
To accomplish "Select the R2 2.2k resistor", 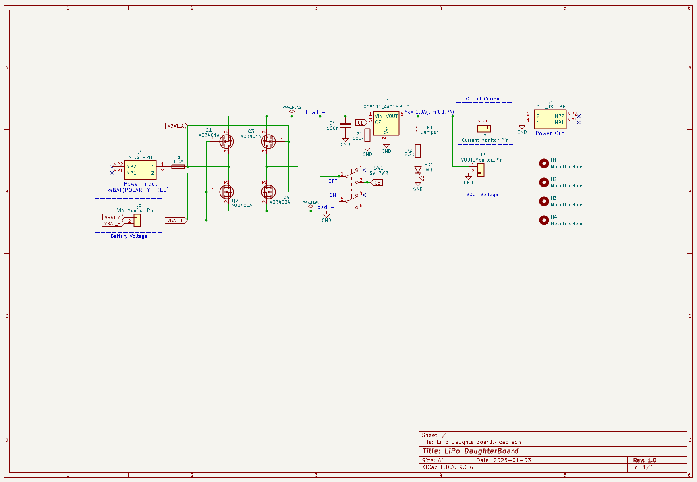I will pyautogui.click(x=418, y=151).
